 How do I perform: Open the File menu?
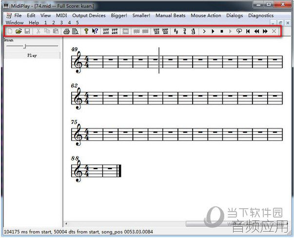click(x=18, y=16)
